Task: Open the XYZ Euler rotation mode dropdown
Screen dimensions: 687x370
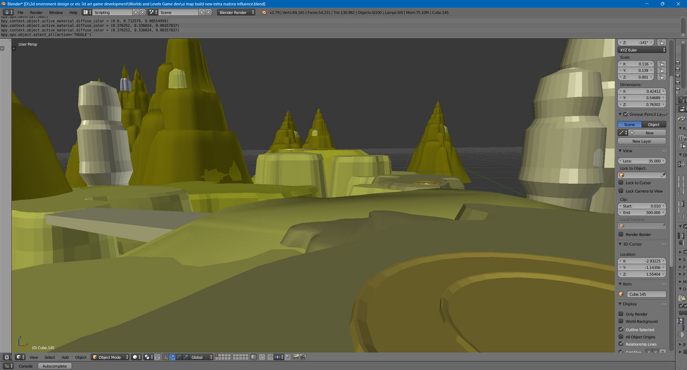Action: [642, 50]
